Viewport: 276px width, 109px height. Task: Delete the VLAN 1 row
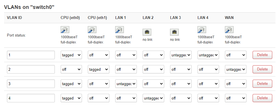262,55
